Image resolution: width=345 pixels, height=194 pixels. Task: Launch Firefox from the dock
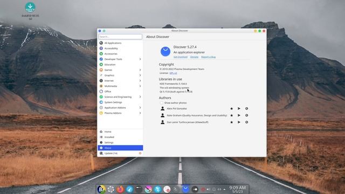tap(120, 189)
